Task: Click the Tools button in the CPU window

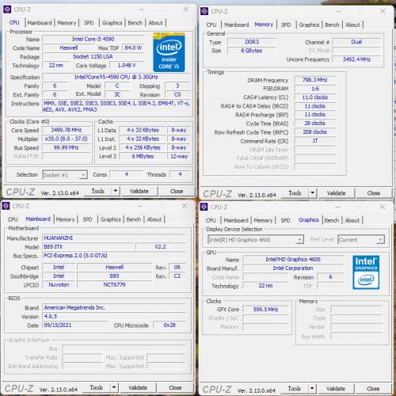Action: coord(97,191)
